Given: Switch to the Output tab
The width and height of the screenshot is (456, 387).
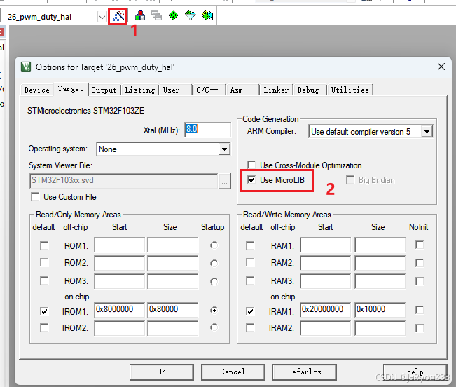Looking at the screenshot, I should [x=104, y=90].
